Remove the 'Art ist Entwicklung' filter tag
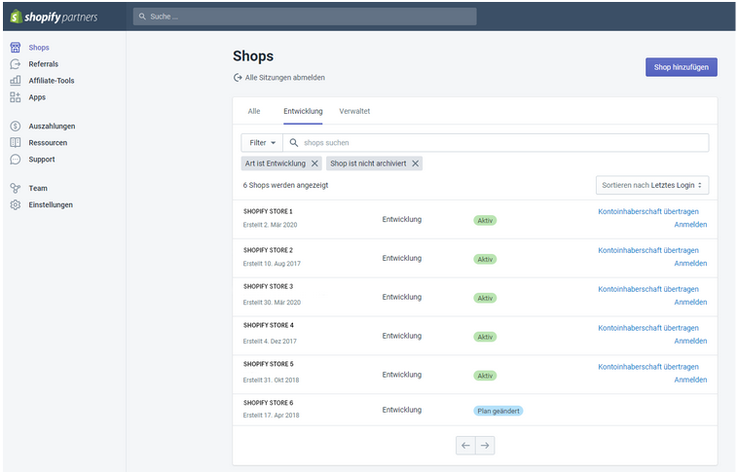738x472 pixels. (x=314, y=163)
